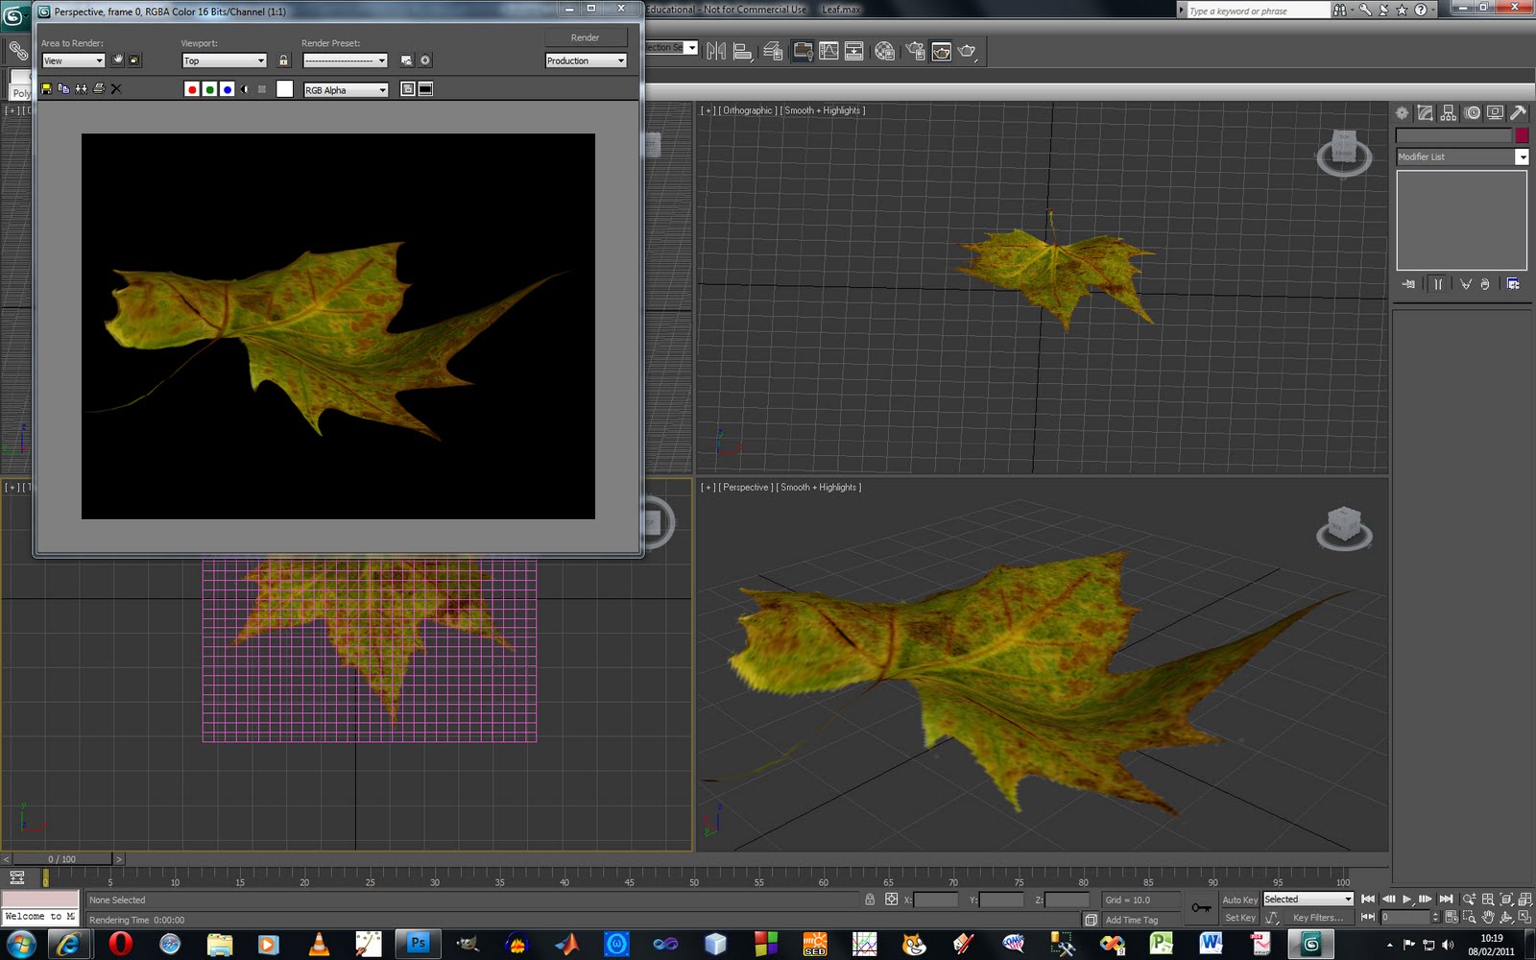
Task: Click the background color swatch in render dialog
Action: (283, 88)
